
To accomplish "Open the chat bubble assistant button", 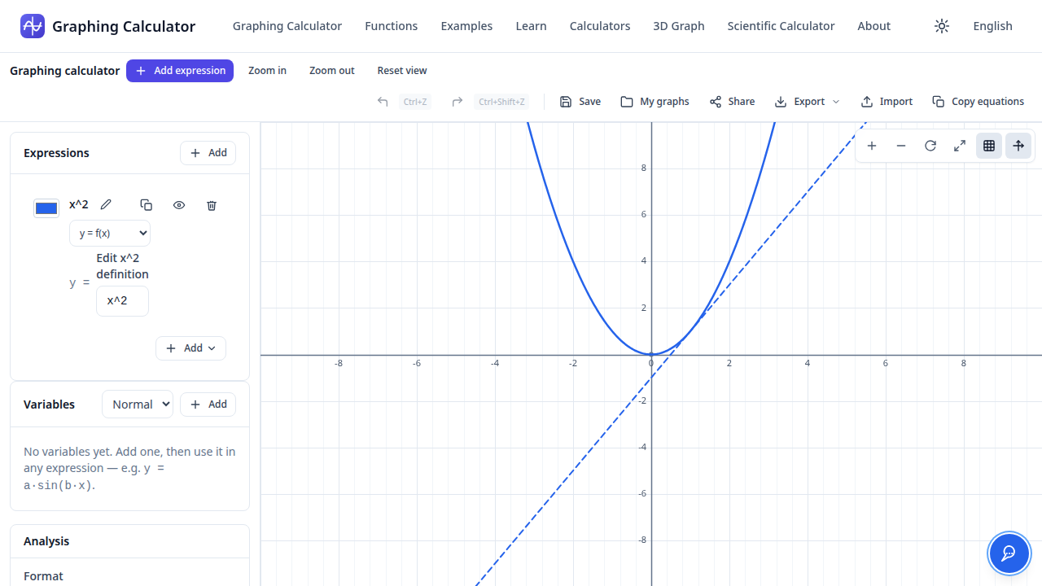I will 1009,553.
